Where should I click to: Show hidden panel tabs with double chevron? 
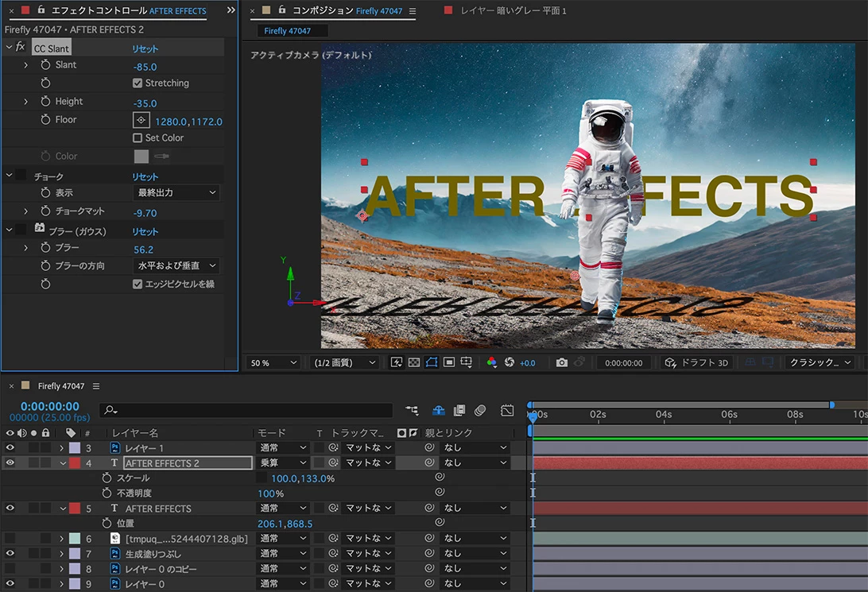point(231,10)
